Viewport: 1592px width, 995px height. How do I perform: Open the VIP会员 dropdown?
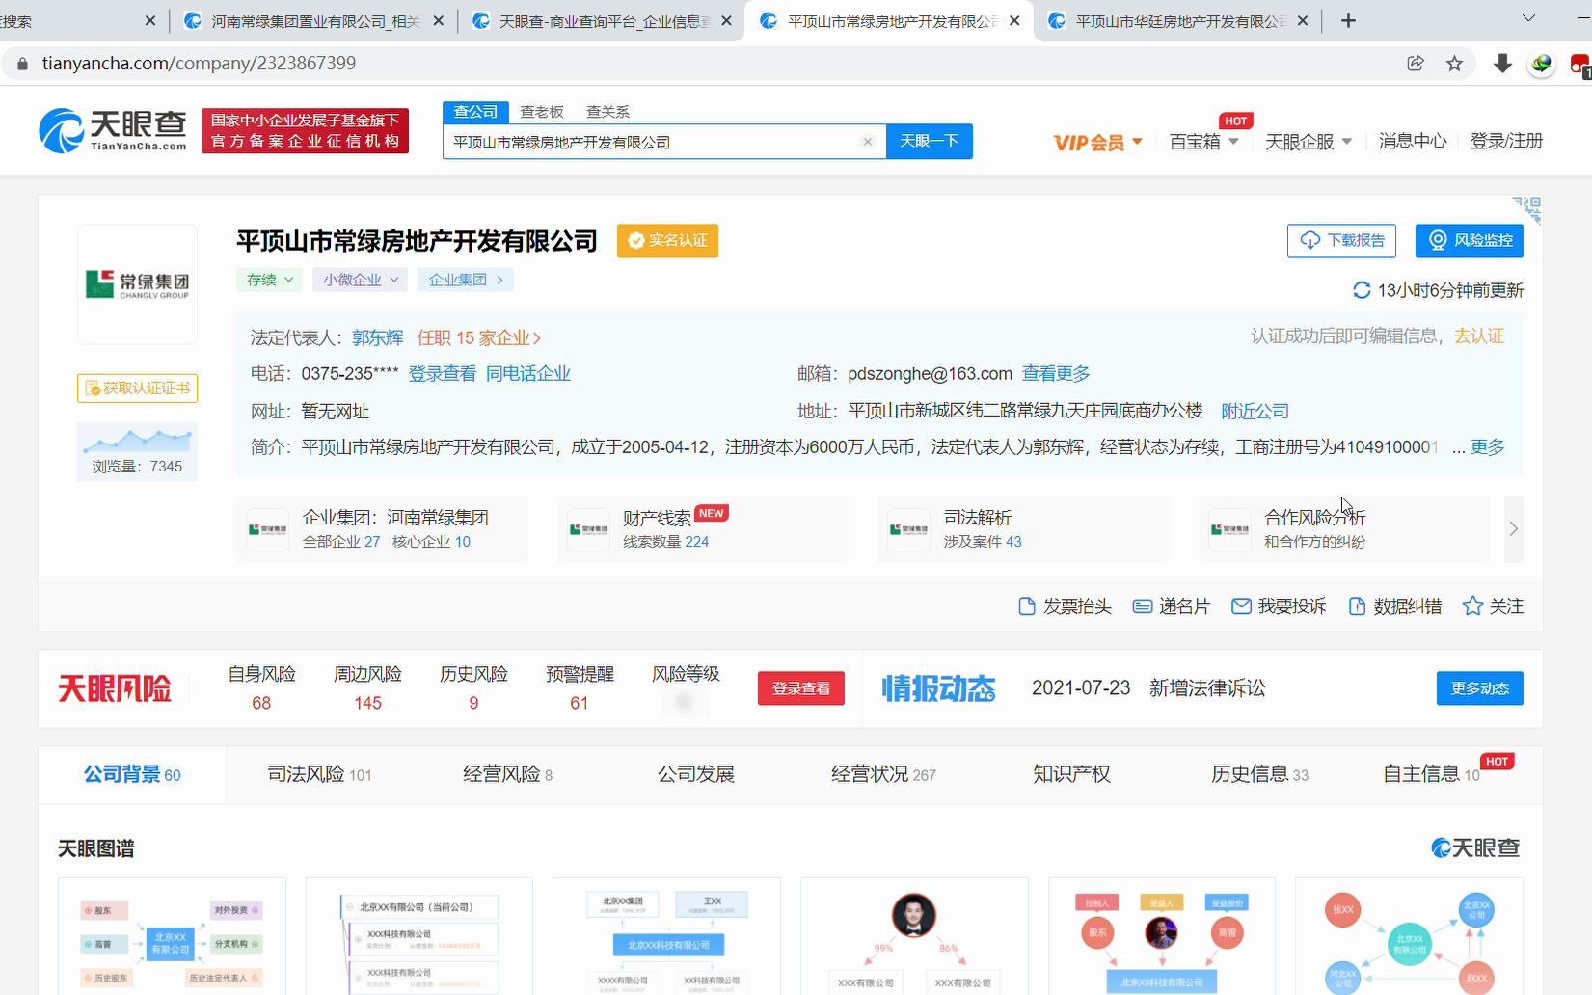coord(1098,143)
